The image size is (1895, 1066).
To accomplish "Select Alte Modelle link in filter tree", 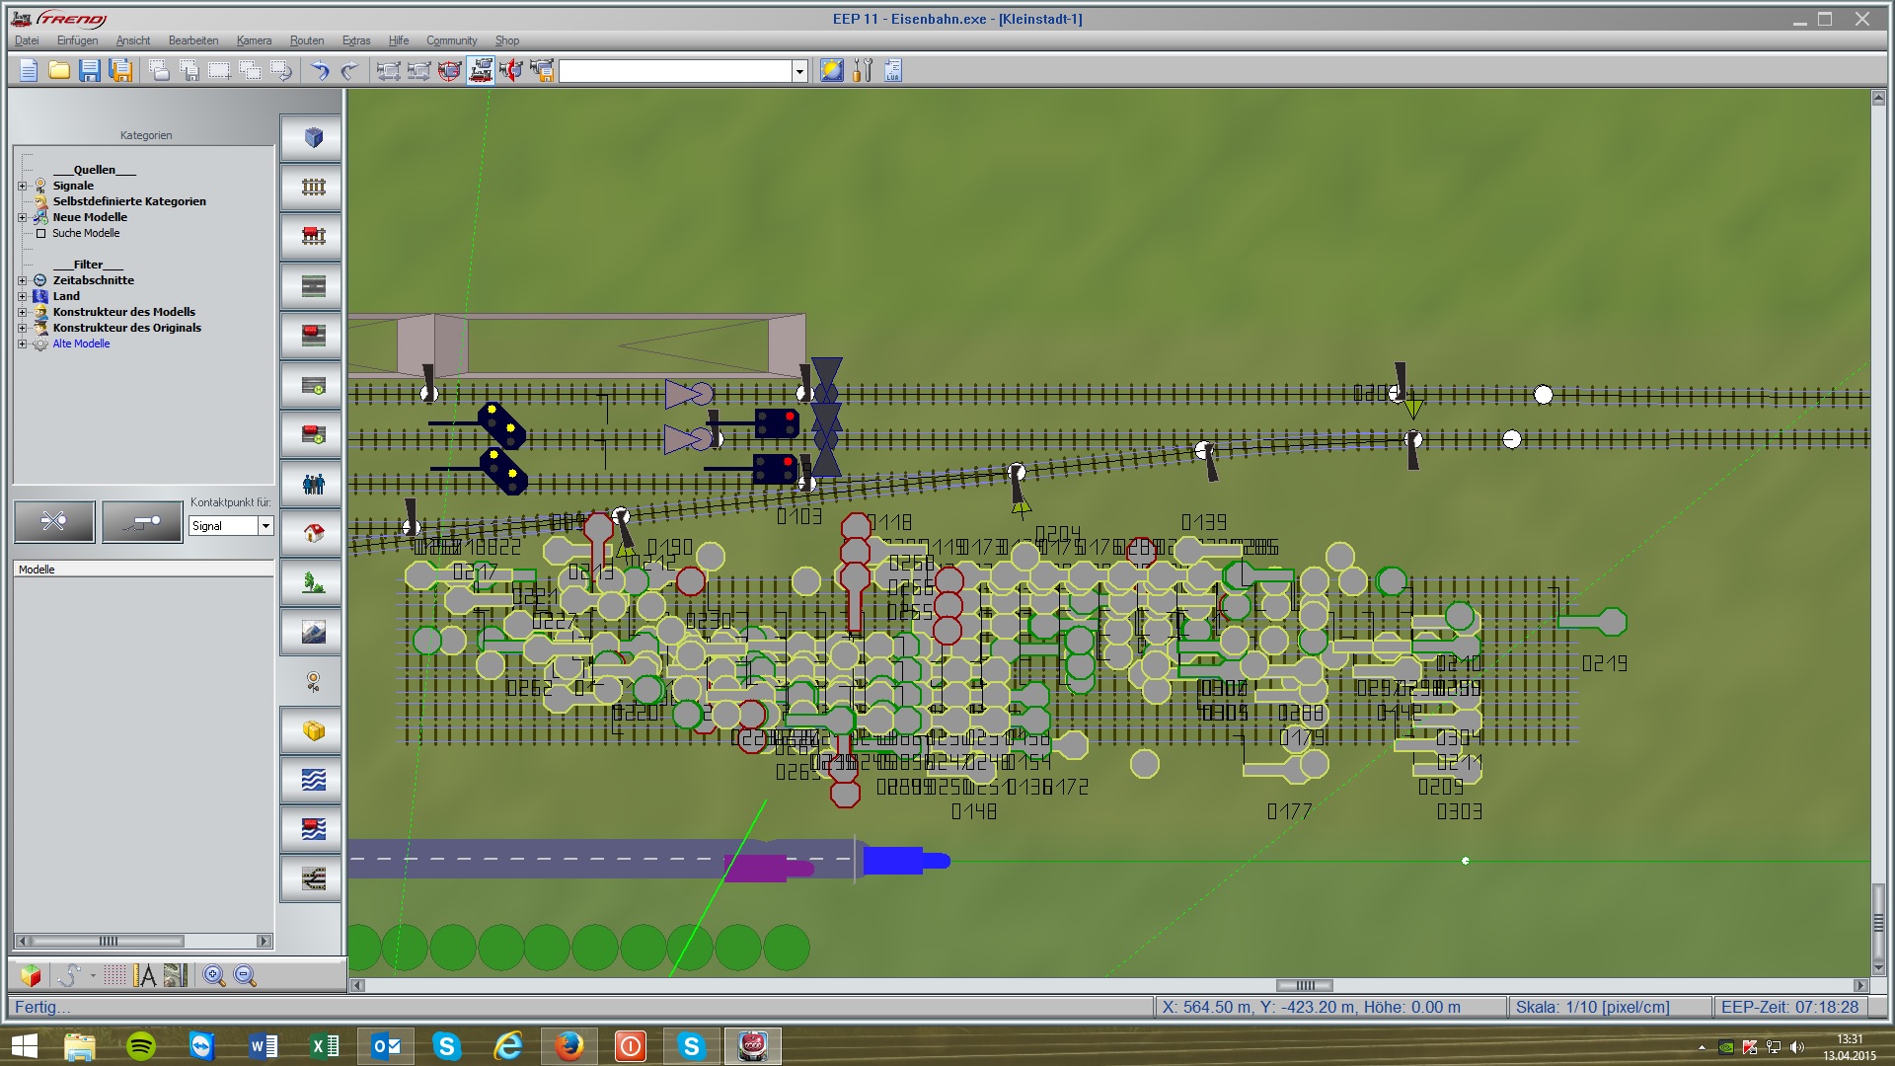I will (81, 343).
